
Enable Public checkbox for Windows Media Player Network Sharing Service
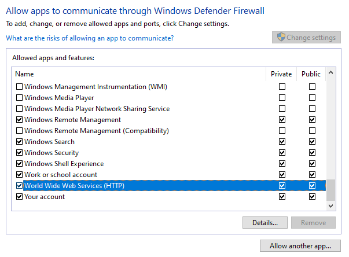pos(312,109)
